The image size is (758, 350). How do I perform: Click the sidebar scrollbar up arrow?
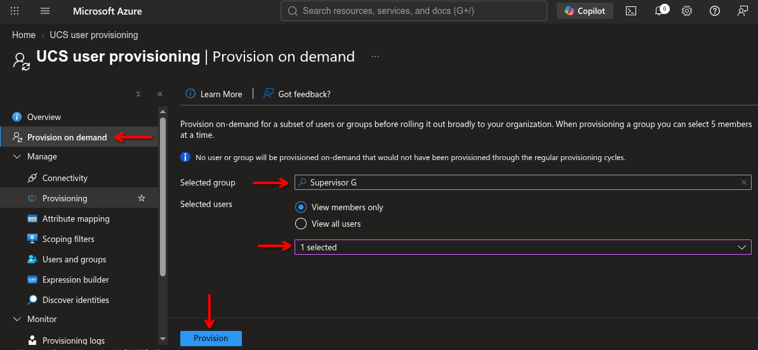pyautogui.click(x=163, y=111)
